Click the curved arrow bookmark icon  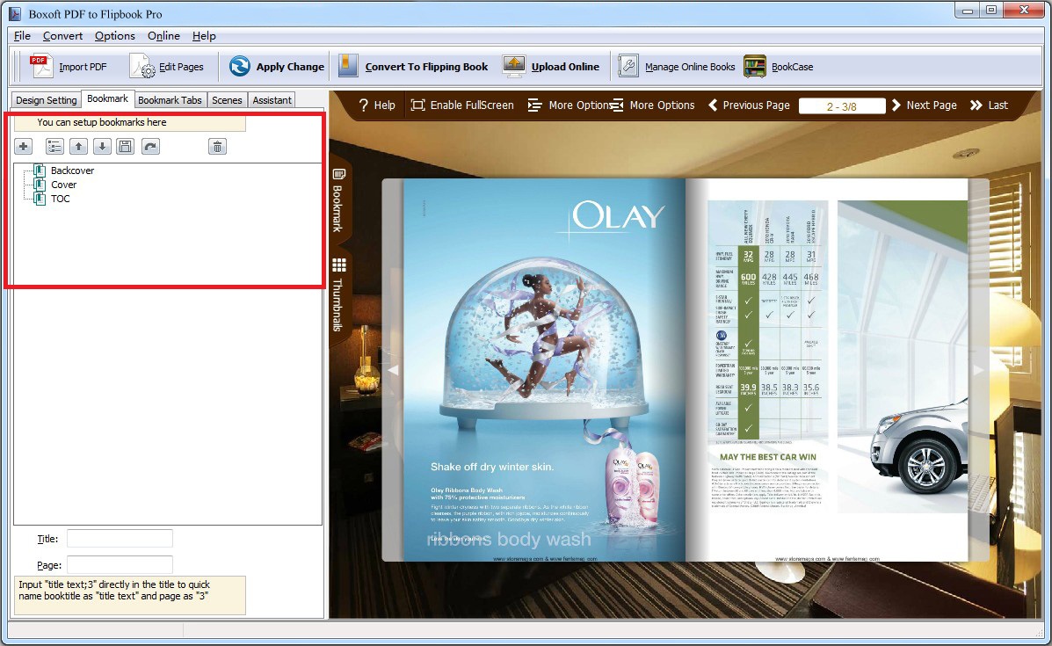(x=151, y=146)
